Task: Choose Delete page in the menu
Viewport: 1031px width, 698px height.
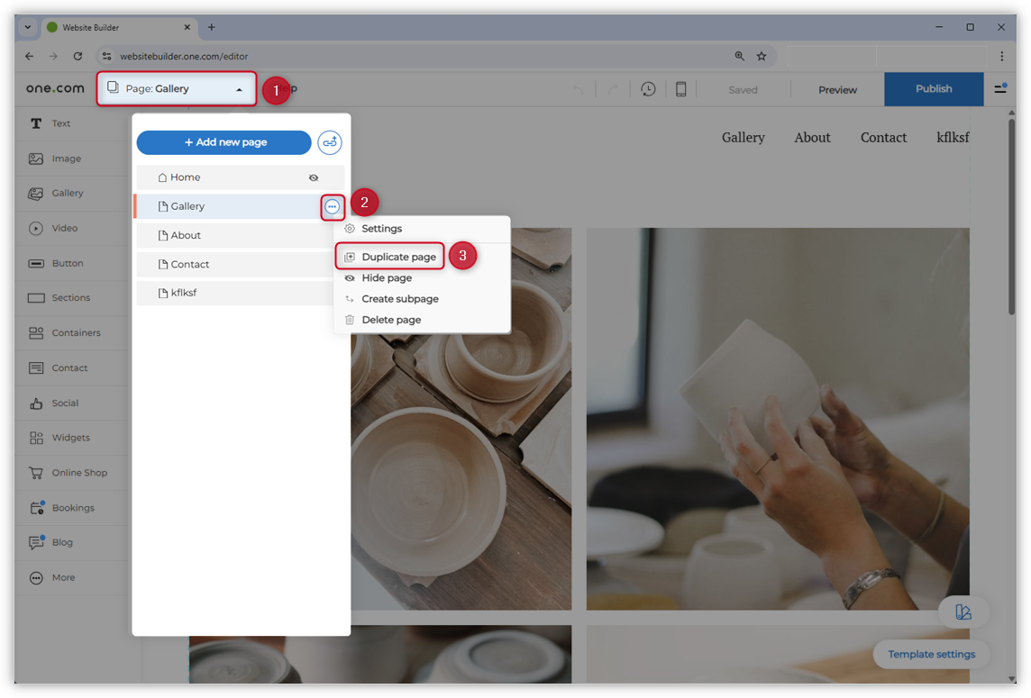Action: [391, 320]
